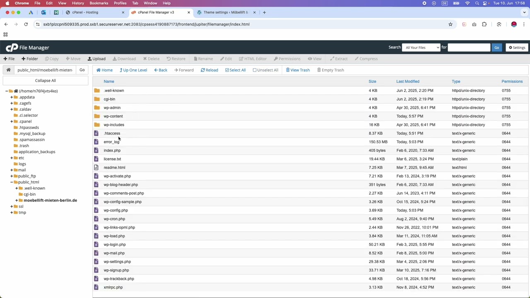530x298 pixels.
Task: Select the index.php file name
Action: coord(112,151)
